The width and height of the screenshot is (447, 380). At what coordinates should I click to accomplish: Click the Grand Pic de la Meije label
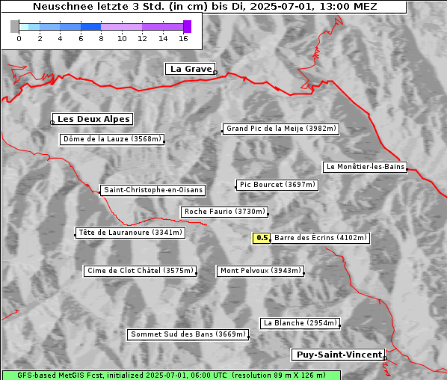[281, 129]
